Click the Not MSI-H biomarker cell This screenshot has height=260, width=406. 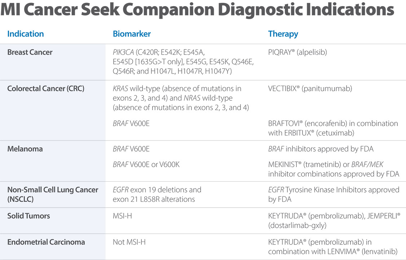pyautogui.click(x=129, y=242)
